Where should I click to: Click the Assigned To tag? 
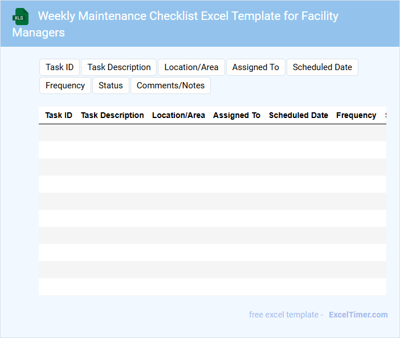coord(255,67)
